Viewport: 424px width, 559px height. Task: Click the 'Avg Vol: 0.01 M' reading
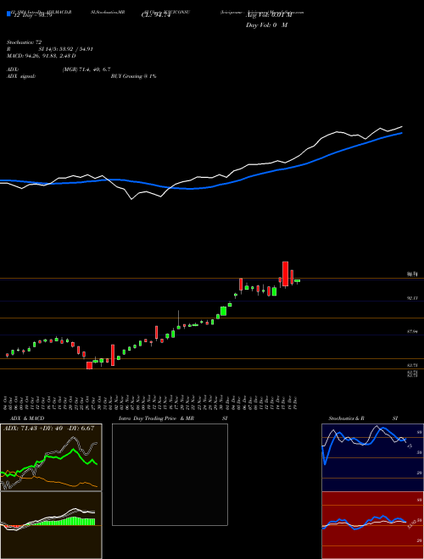click(269, 15)
